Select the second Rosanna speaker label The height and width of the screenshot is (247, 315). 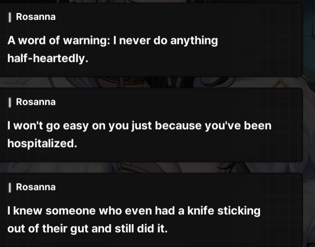[x=35, y=102]
